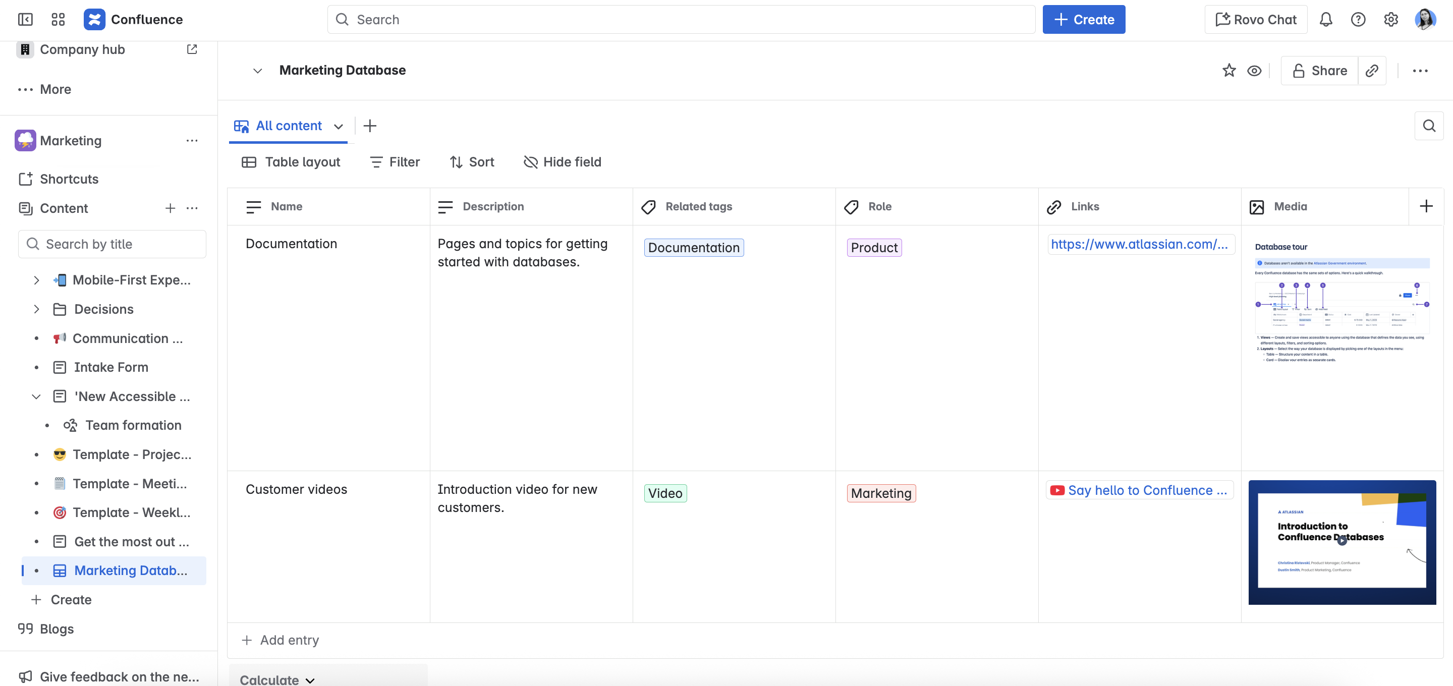This screenshot has width=1453, height=686.
Task: Click the Marketing space icon
Action: [25, 140]
